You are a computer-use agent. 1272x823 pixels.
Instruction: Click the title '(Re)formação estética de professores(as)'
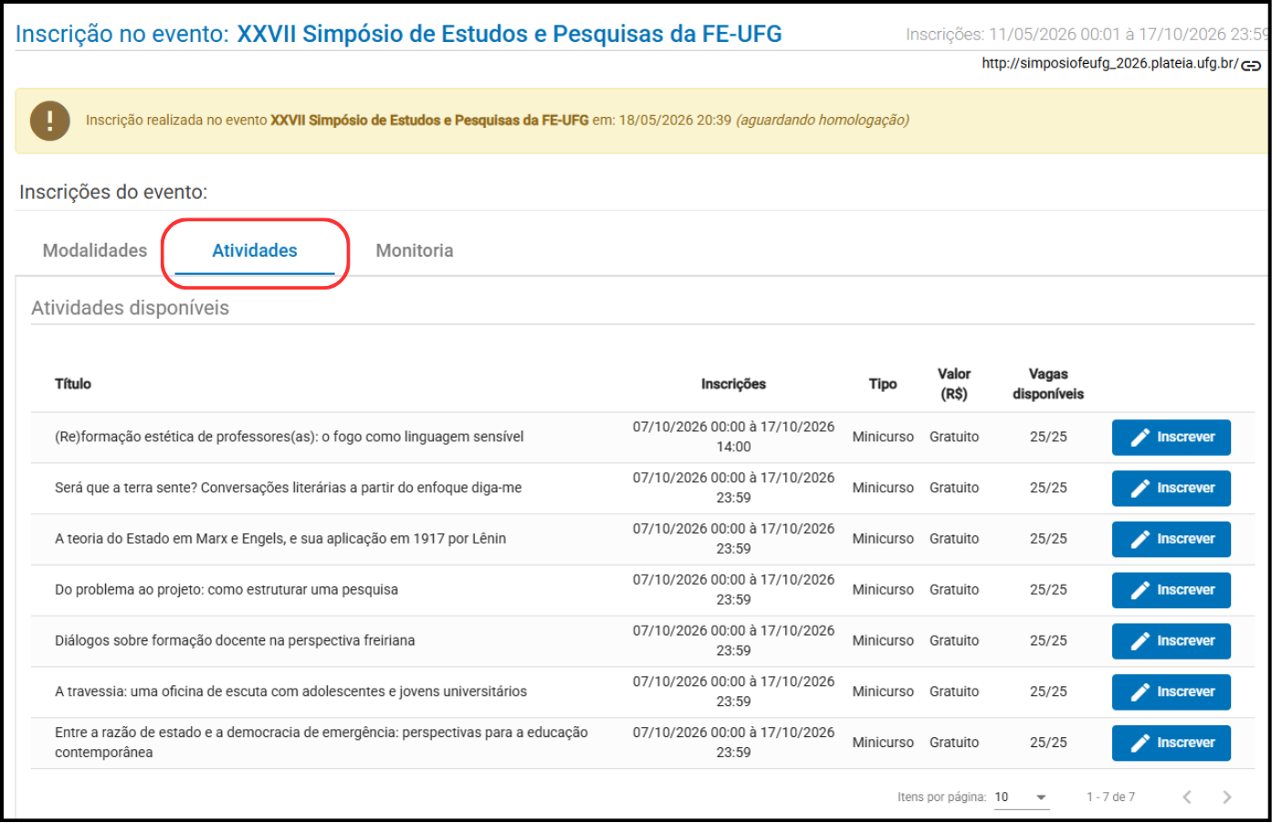click(289, 438)
